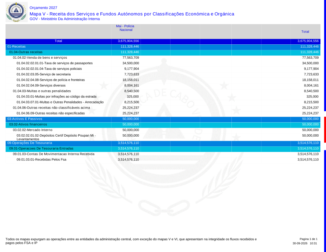Select 'Serviços de polícia e fronteiras' row label
326x252 pixels.
[x=51, y=80]
